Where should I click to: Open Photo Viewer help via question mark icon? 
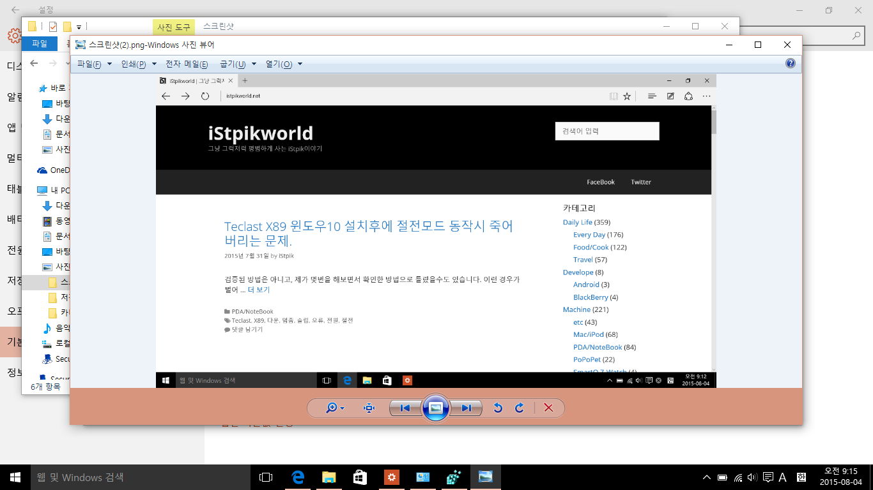tap(791, 63)
